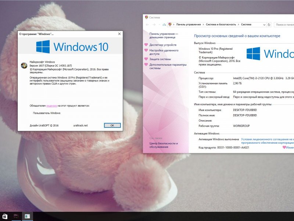Click the WORKGROUP value
Screen dimensions: 294x221
(241, 126)
